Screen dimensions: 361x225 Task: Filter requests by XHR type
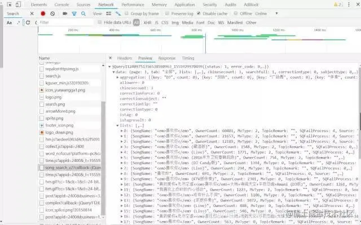[x=147, y=22]
